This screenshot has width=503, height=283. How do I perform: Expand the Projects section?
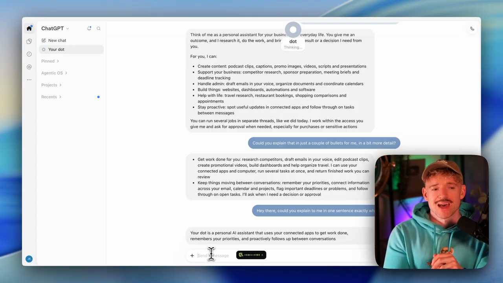point(51,85)
